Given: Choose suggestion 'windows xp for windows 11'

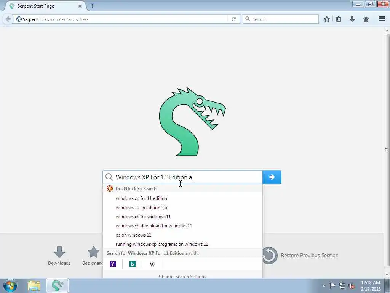Looking at the screenshot, I should (182, 217).
